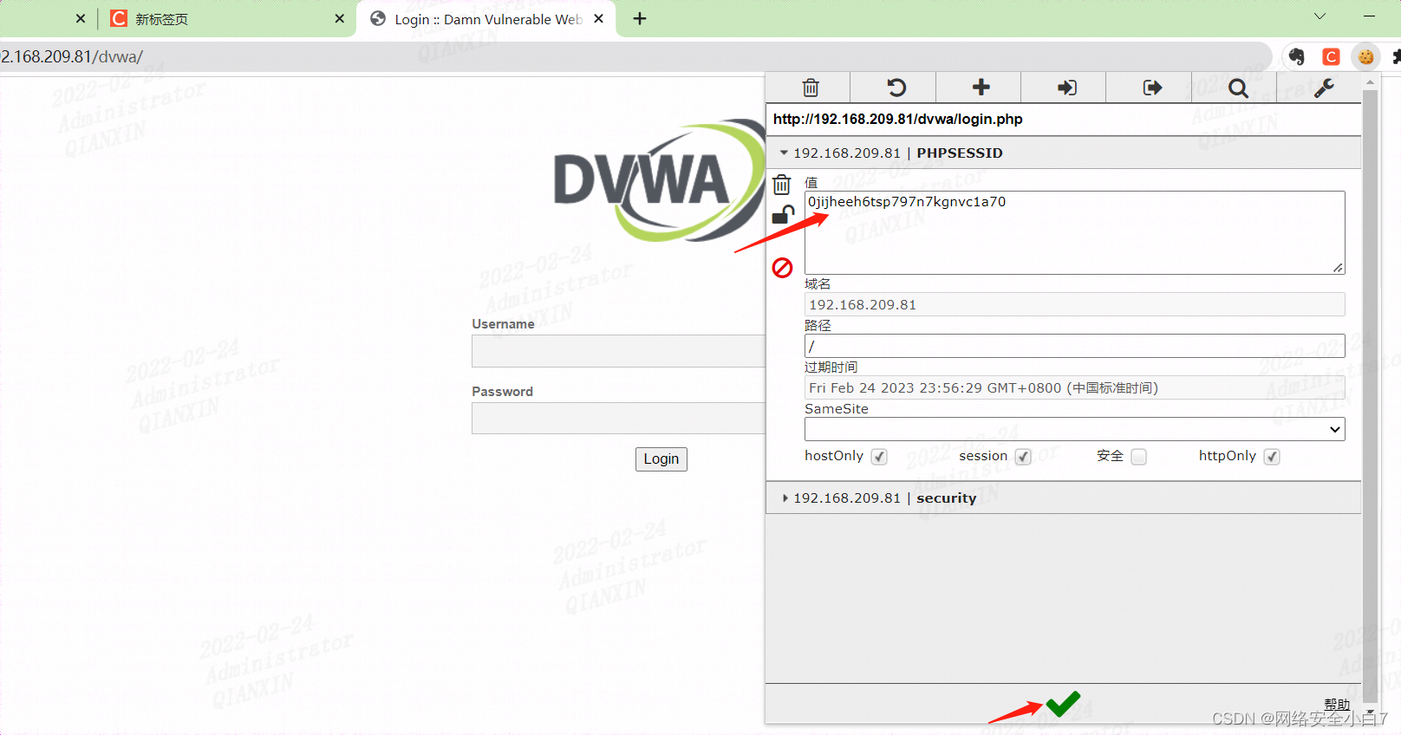
Task: Click the 过期时间 expiration field
Action: [x=1075, y=387]
